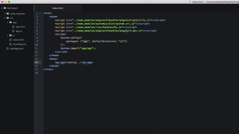Click the opening <body> tag
This screenshot has width=239, height=134.
[x=53, y=59]
